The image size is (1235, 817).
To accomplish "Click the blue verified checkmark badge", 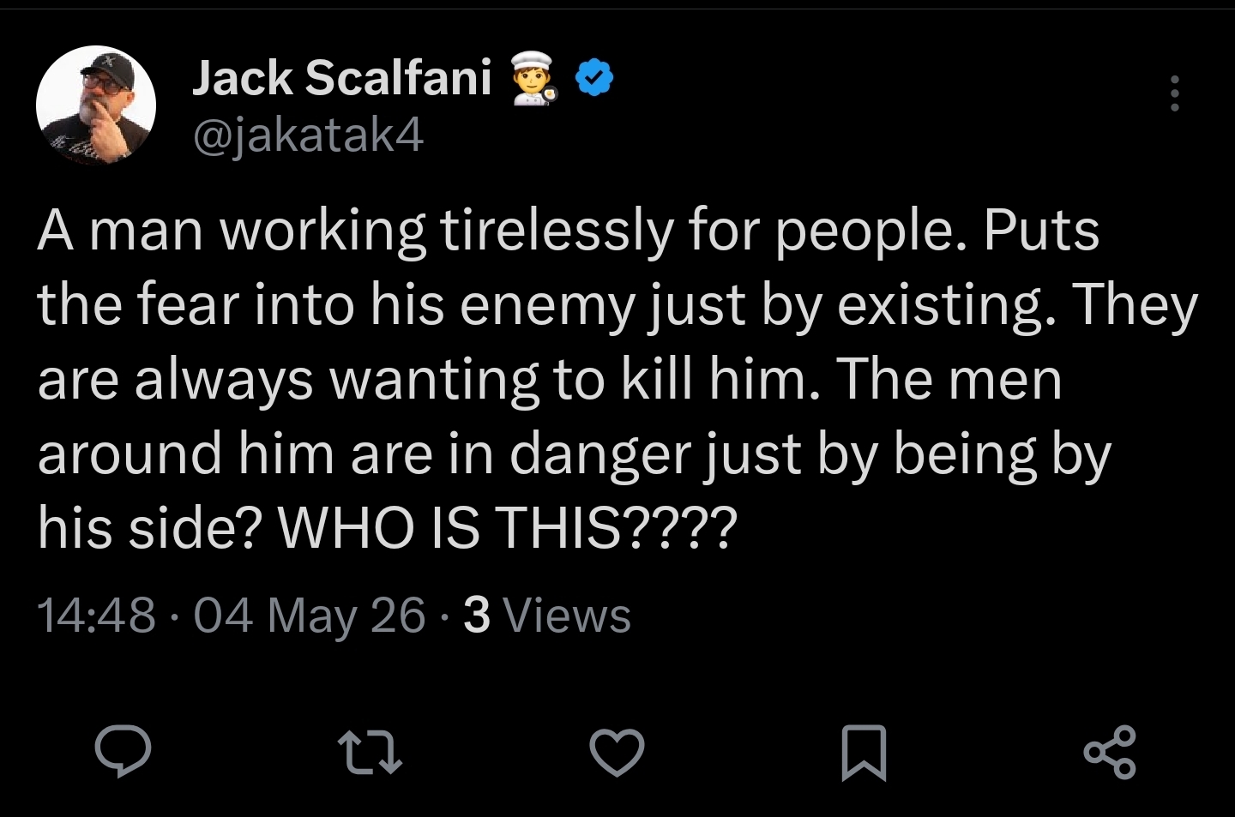I will (593, 79).
